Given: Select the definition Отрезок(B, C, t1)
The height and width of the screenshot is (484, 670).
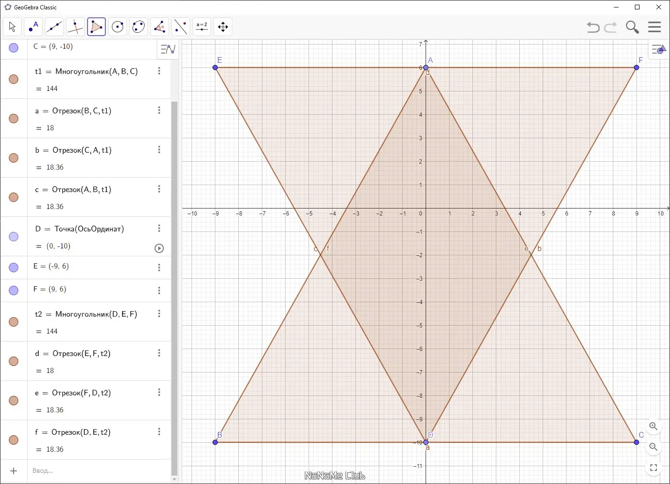Looking at the screenshot, I should 82,111.
